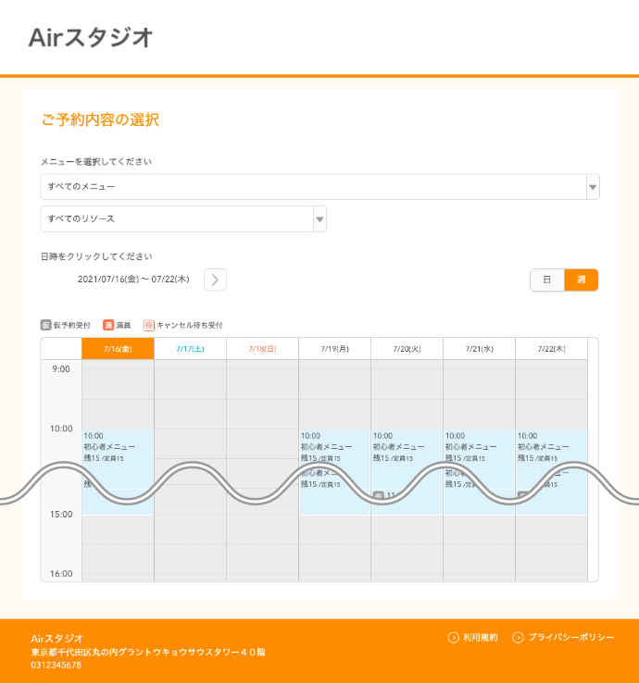The height and width of the screenshot is (684, 639).
Task: Click the 満員 legend icon
Action: point(108,325)
